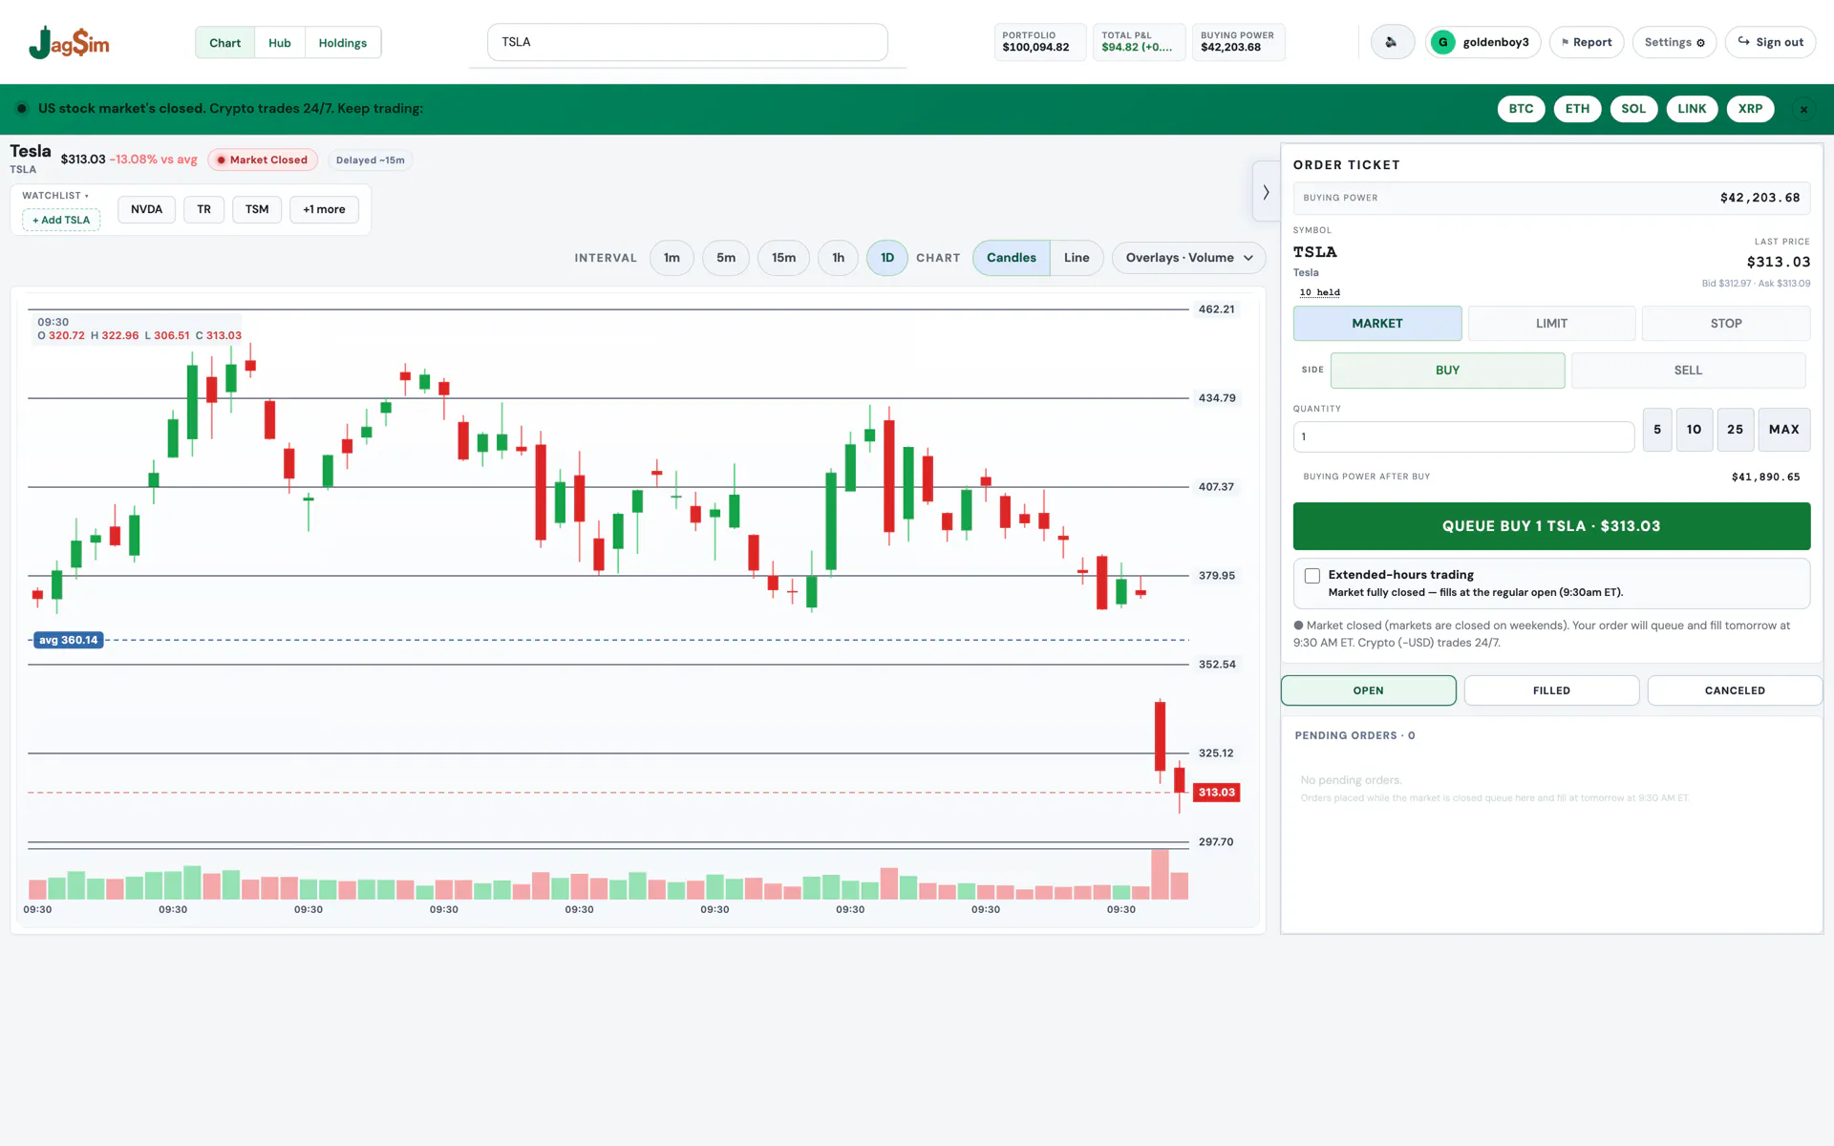Viewport: 1834px width, 1146px height.
Task: Click the Delayed ~15m badge
Action: pyautogui.click(x=371, y=160)
